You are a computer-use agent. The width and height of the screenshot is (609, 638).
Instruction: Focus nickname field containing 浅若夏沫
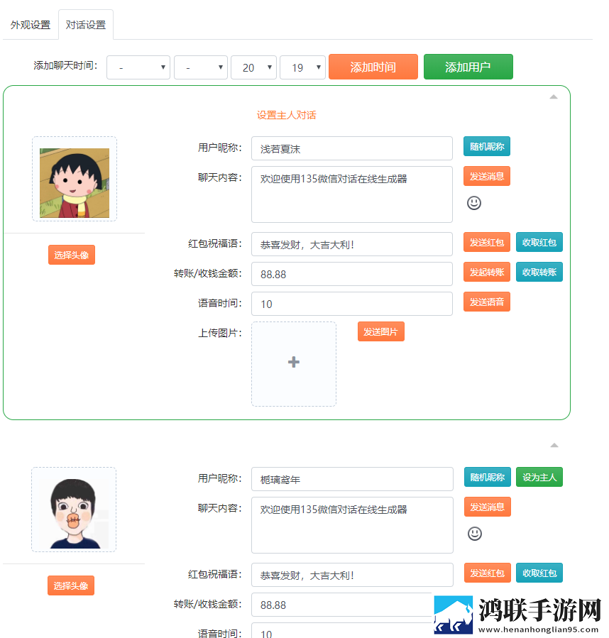[x=352, y=148]
